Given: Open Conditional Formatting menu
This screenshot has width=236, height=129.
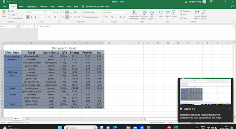Looking at the screenshot, I should (x=134, y=15).
